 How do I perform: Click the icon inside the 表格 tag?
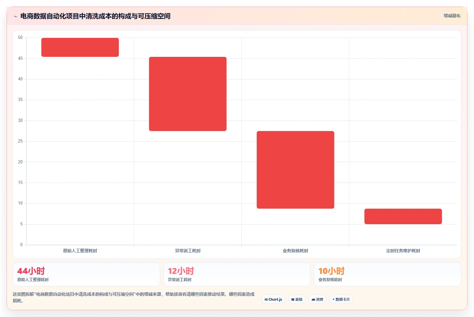pyautogui.click(x=293, y=300)
